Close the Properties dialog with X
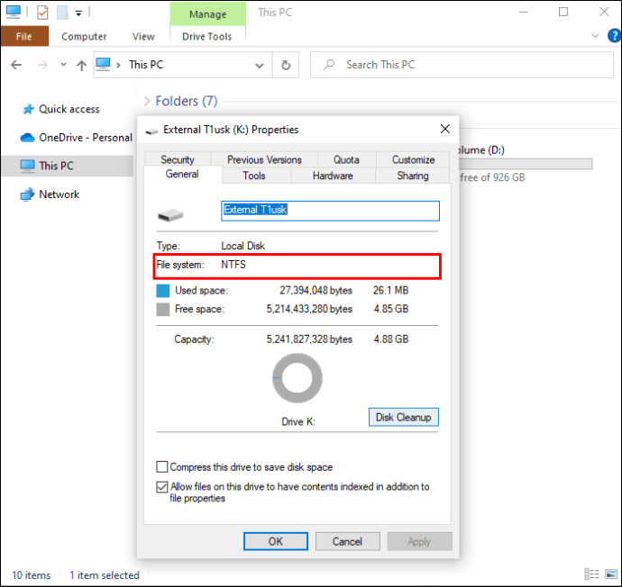 (x=445, y=129)
